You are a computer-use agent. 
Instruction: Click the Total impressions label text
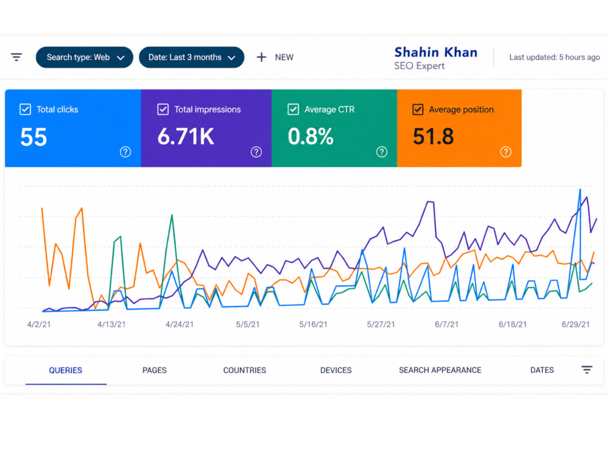click(208, 110)
